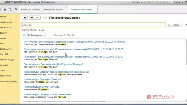The height and width of the screenshot is (105, 187).
Task: Go forward with the right arrow button
Action: pos(37,17)
